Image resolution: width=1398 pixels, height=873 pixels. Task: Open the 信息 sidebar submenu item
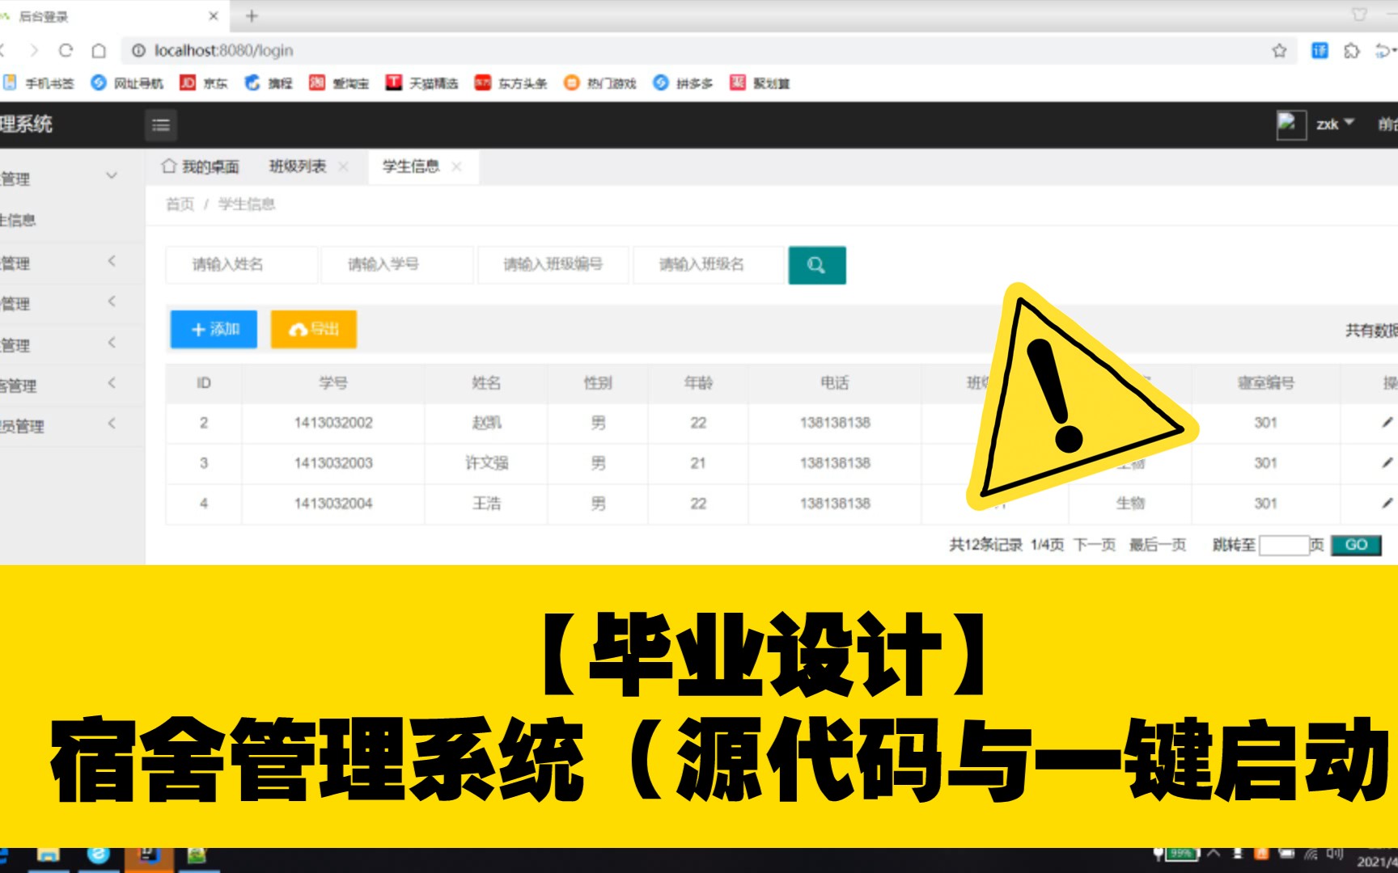pos(18,220)
